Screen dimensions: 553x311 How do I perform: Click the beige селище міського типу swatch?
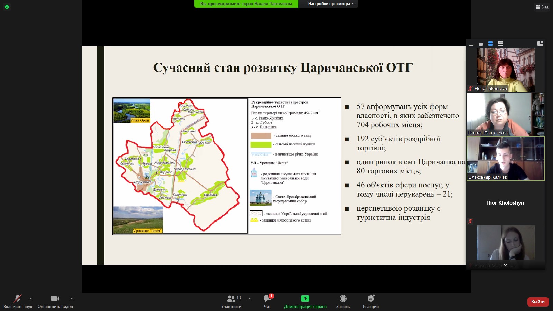coord(261,136)
